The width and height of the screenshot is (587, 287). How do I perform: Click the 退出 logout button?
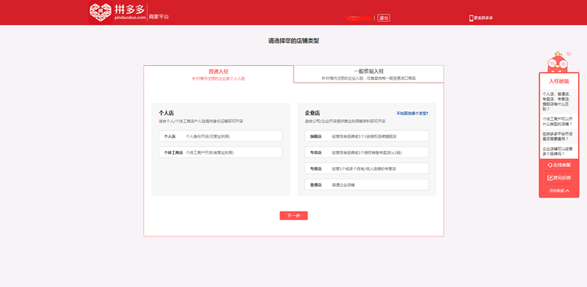tap(384, 18)
